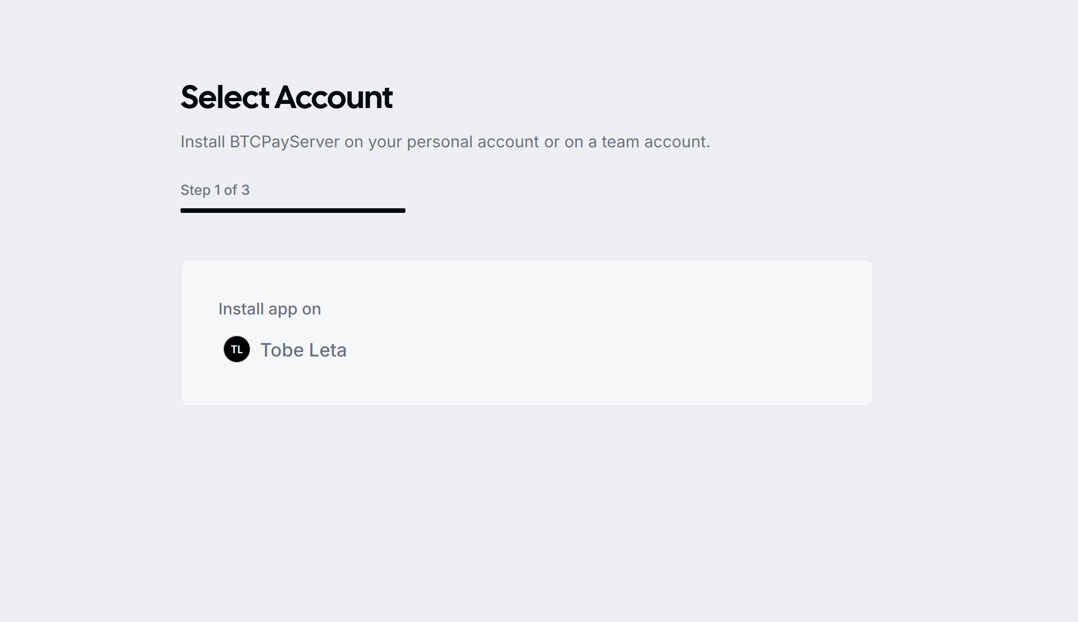Viewport: 1078px width, 622px height.
Task: Click the word "Select" in the heading
Action: click(225, 97)
